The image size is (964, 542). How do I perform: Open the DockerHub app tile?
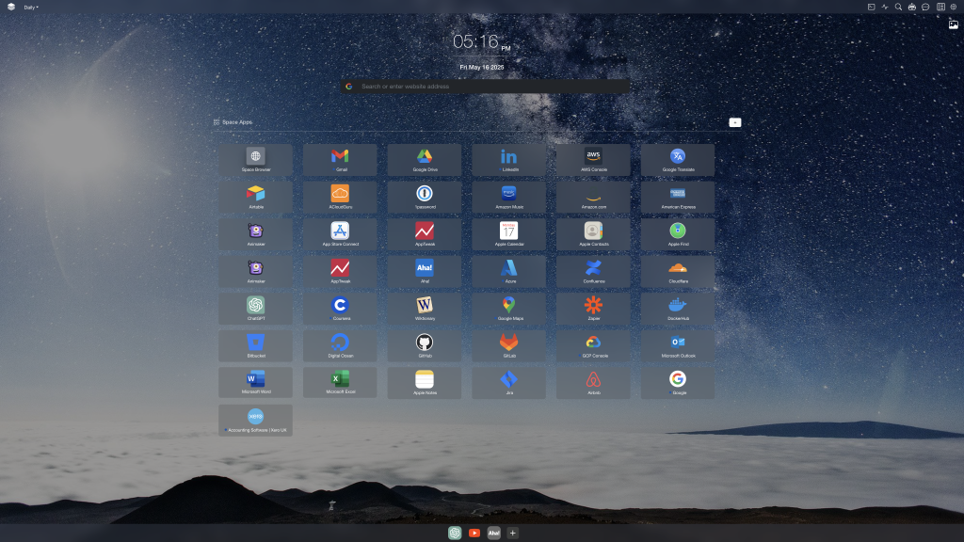pos(678,309)
